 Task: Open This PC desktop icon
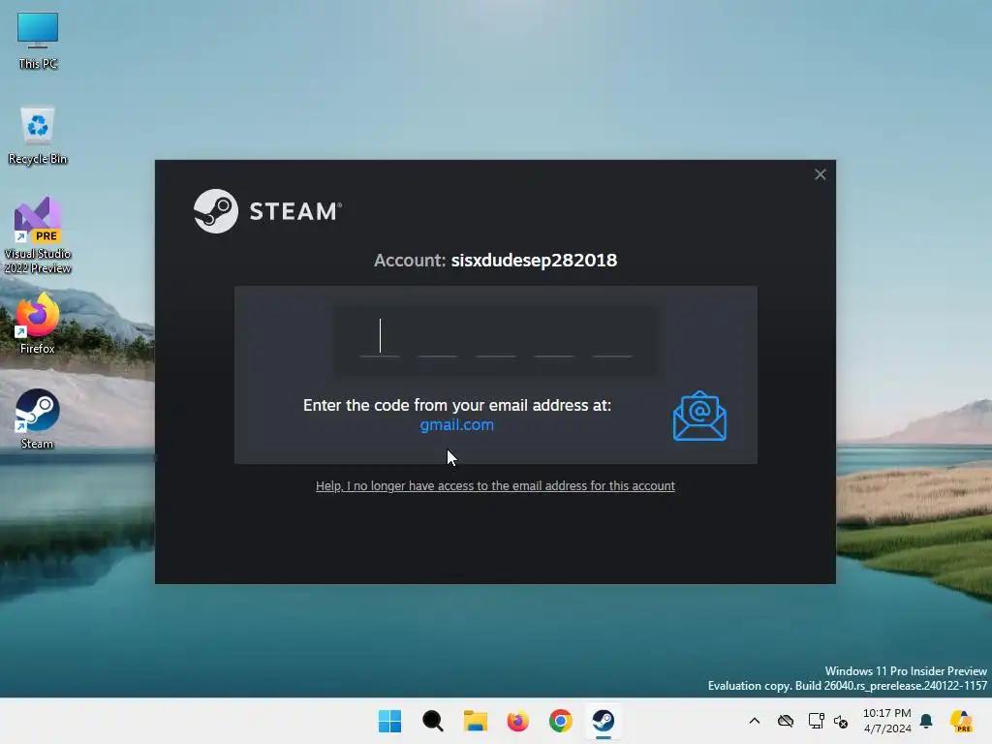tap(38, 41)
